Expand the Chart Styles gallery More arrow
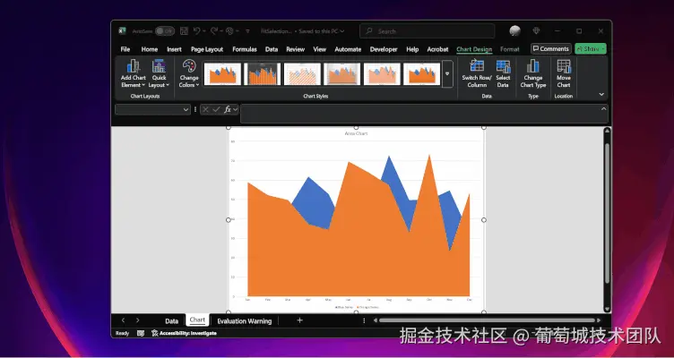Screen dimensions: 674x358 (447, 73)
